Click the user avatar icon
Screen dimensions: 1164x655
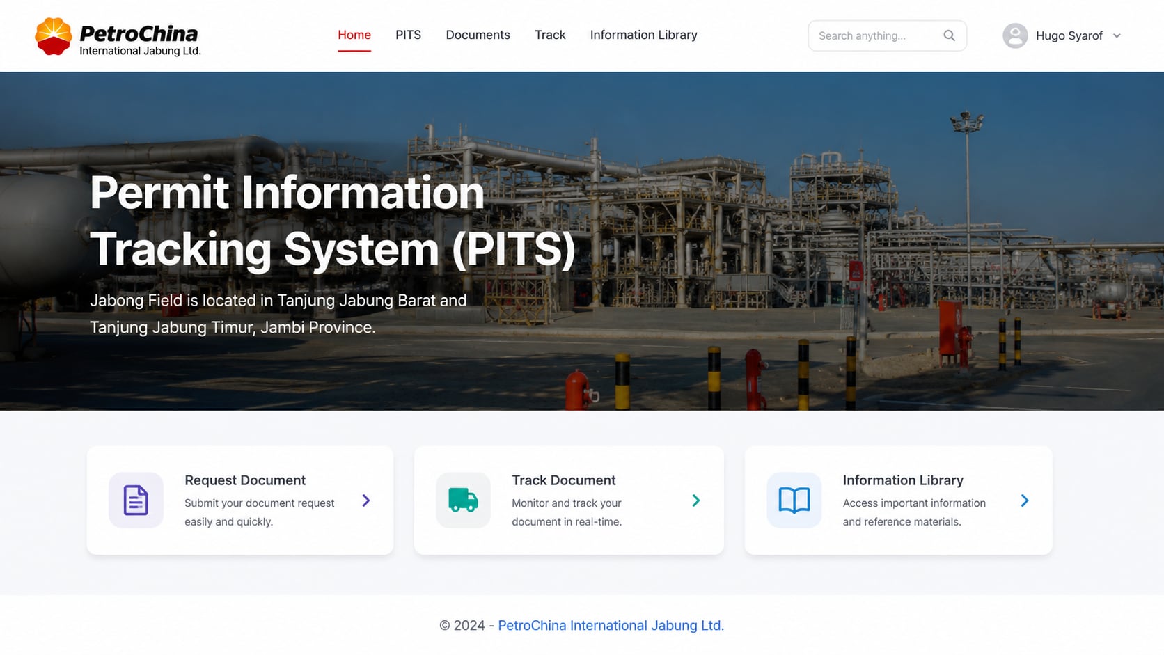point(1015,35)
